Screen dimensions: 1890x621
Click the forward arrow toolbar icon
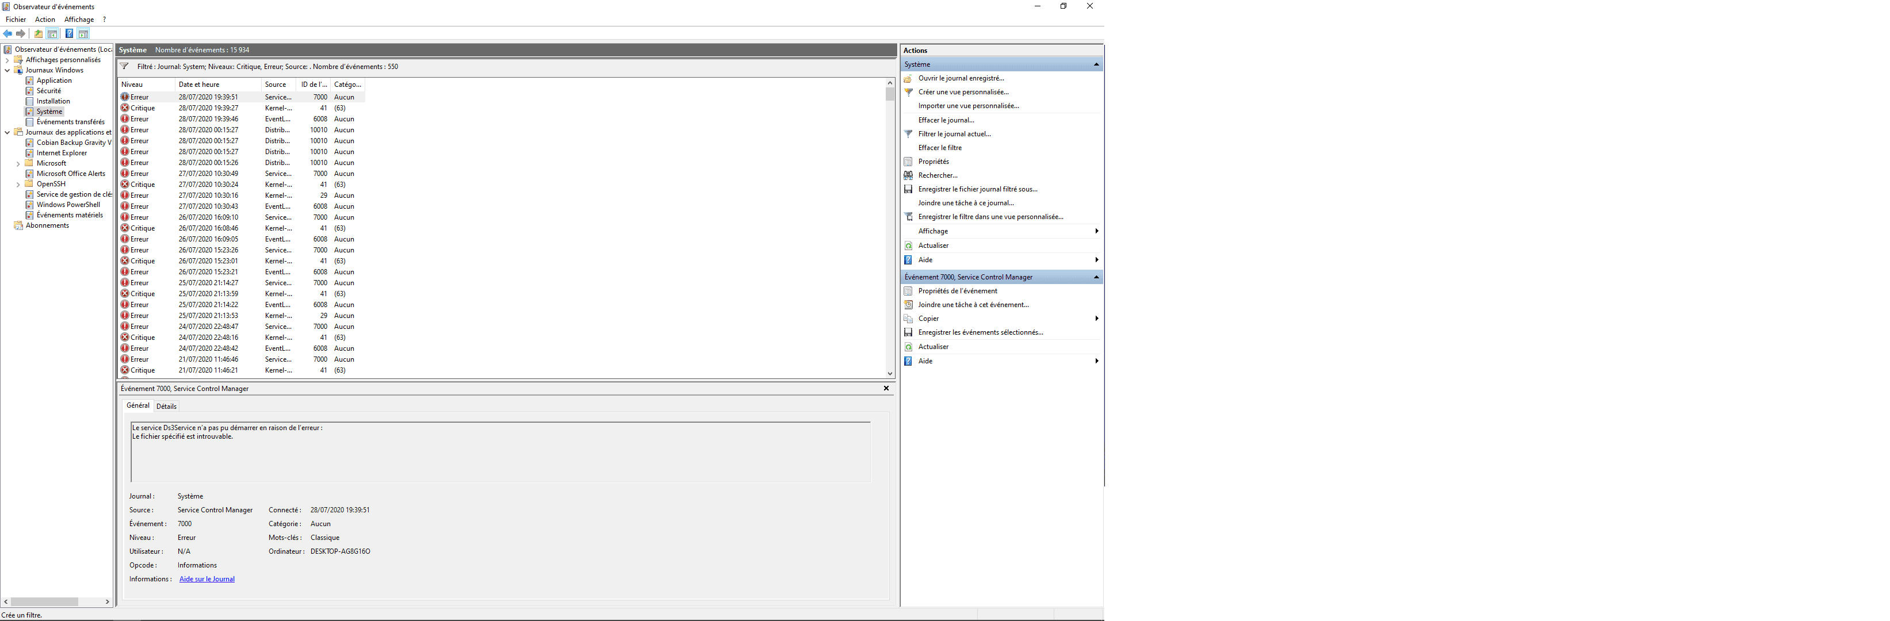click(x=21, y=34)
